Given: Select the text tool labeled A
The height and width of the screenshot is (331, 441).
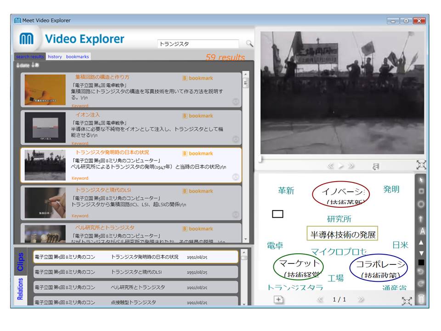Looking at the screenshot, I should pyautogui.click(x=422, y=231).
